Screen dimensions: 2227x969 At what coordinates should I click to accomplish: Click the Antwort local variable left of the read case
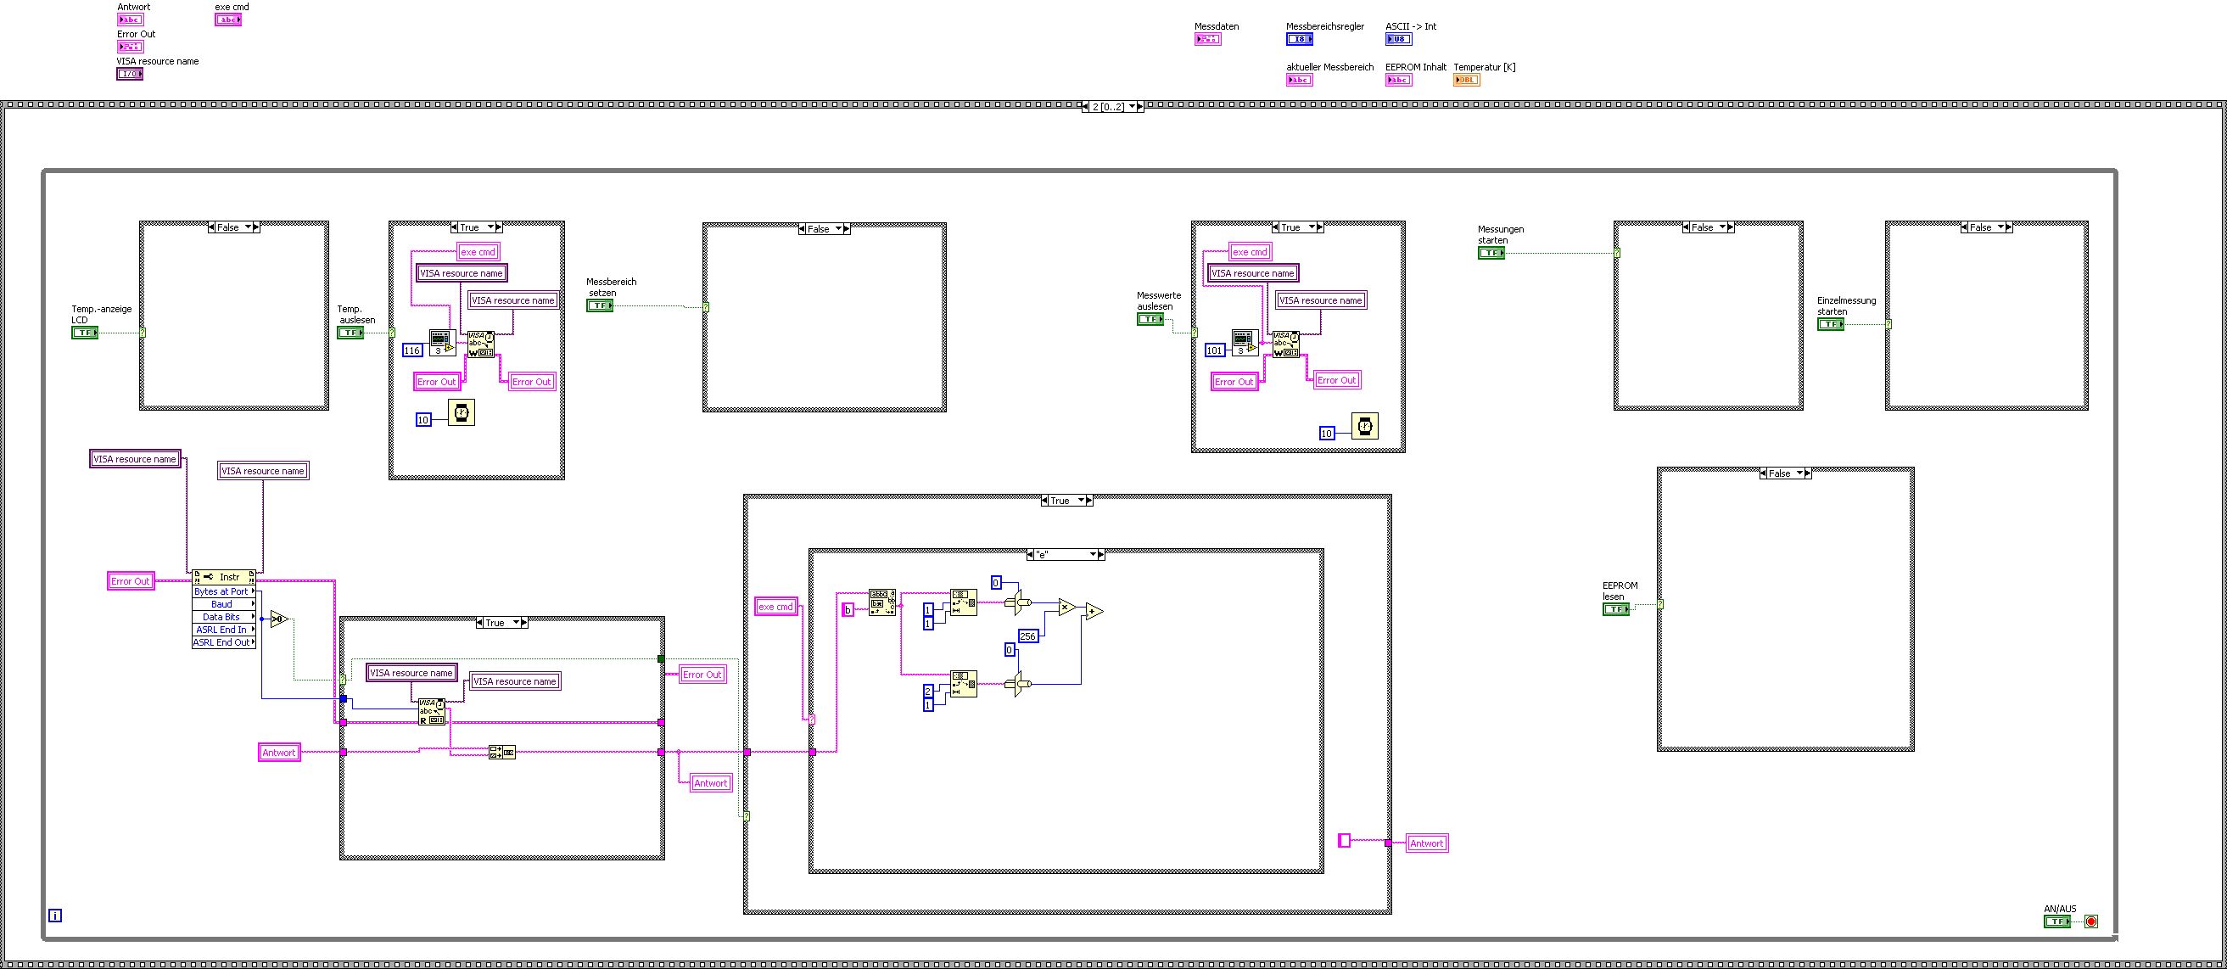[279, 753]
